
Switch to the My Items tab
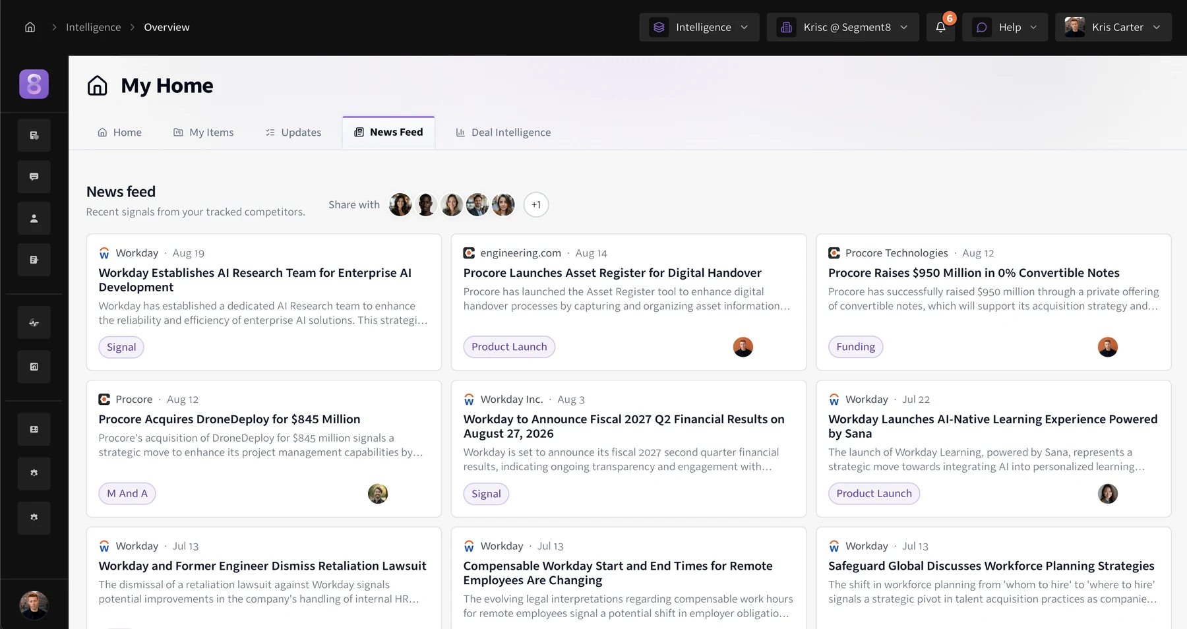point(203,133)
